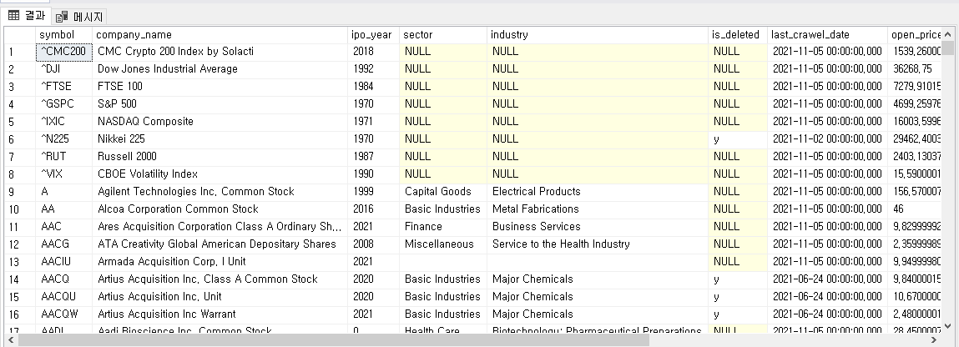Select the ^FTSE symbol cell
This screenshot has height=347, width=959.
coord(63,87)
